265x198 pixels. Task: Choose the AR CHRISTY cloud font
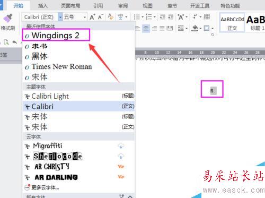[78, 167]
